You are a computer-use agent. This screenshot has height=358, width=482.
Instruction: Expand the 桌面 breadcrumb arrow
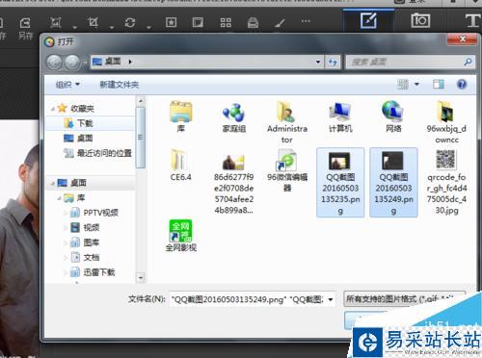pos(130,62)
